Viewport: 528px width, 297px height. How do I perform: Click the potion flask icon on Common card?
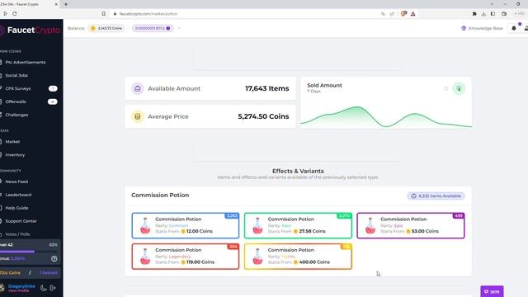click(145, 225)
